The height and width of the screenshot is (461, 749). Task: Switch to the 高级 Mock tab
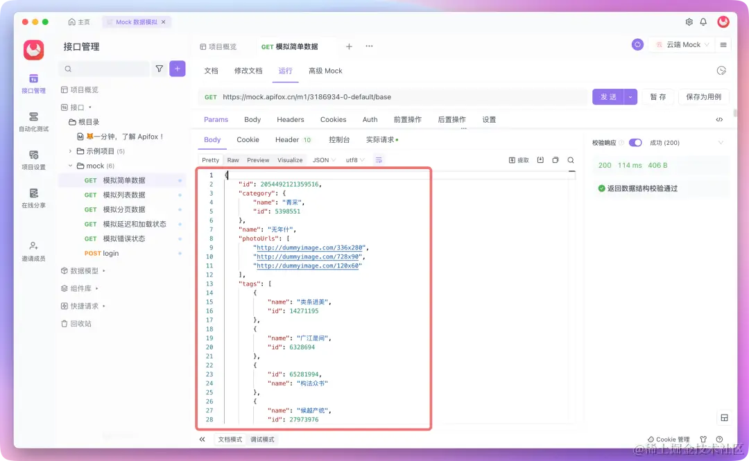click(325, 71)
